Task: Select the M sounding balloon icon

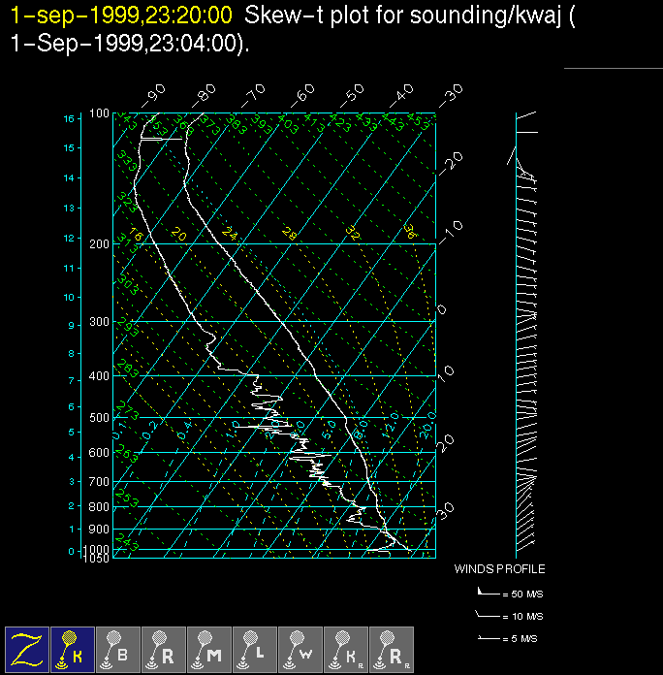Action: point(209,649)
